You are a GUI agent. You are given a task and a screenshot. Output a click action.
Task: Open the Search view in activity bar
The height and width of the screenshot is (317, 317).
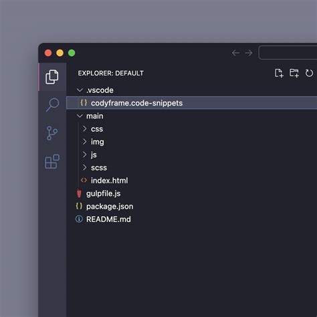tap(53, 105)
